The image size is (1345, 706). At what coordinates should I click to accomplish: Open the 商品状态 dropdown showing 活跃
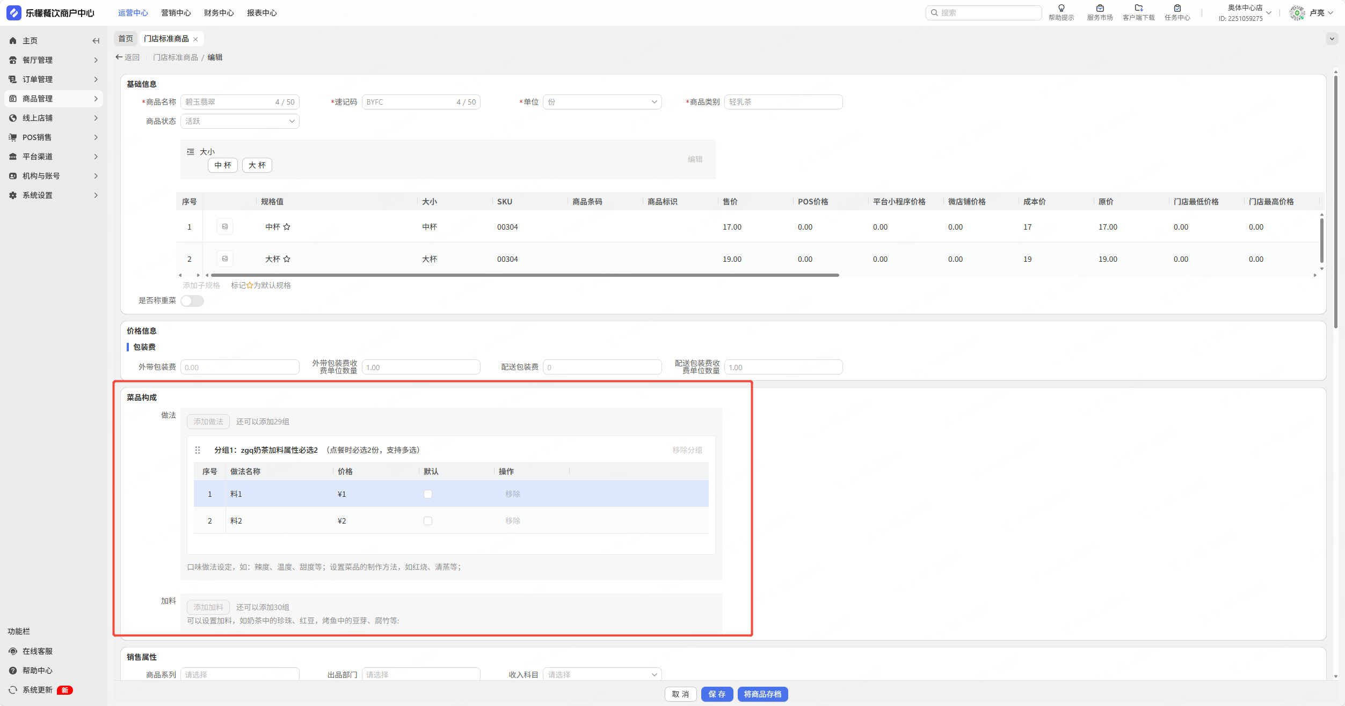pos(239,121)
